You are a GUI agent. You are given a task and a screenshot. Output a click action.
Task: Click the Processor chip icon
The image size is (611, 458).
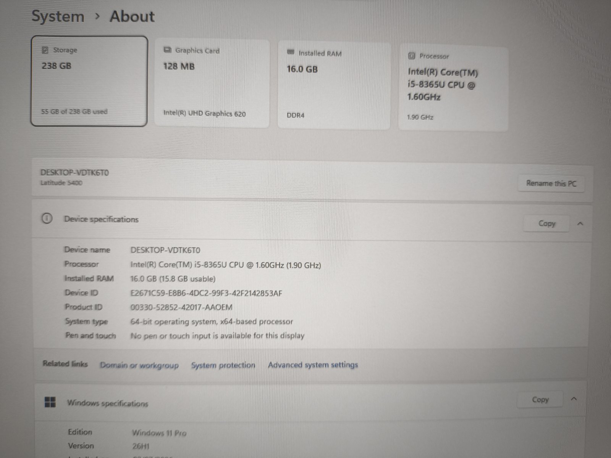click(x=412, y=56)
